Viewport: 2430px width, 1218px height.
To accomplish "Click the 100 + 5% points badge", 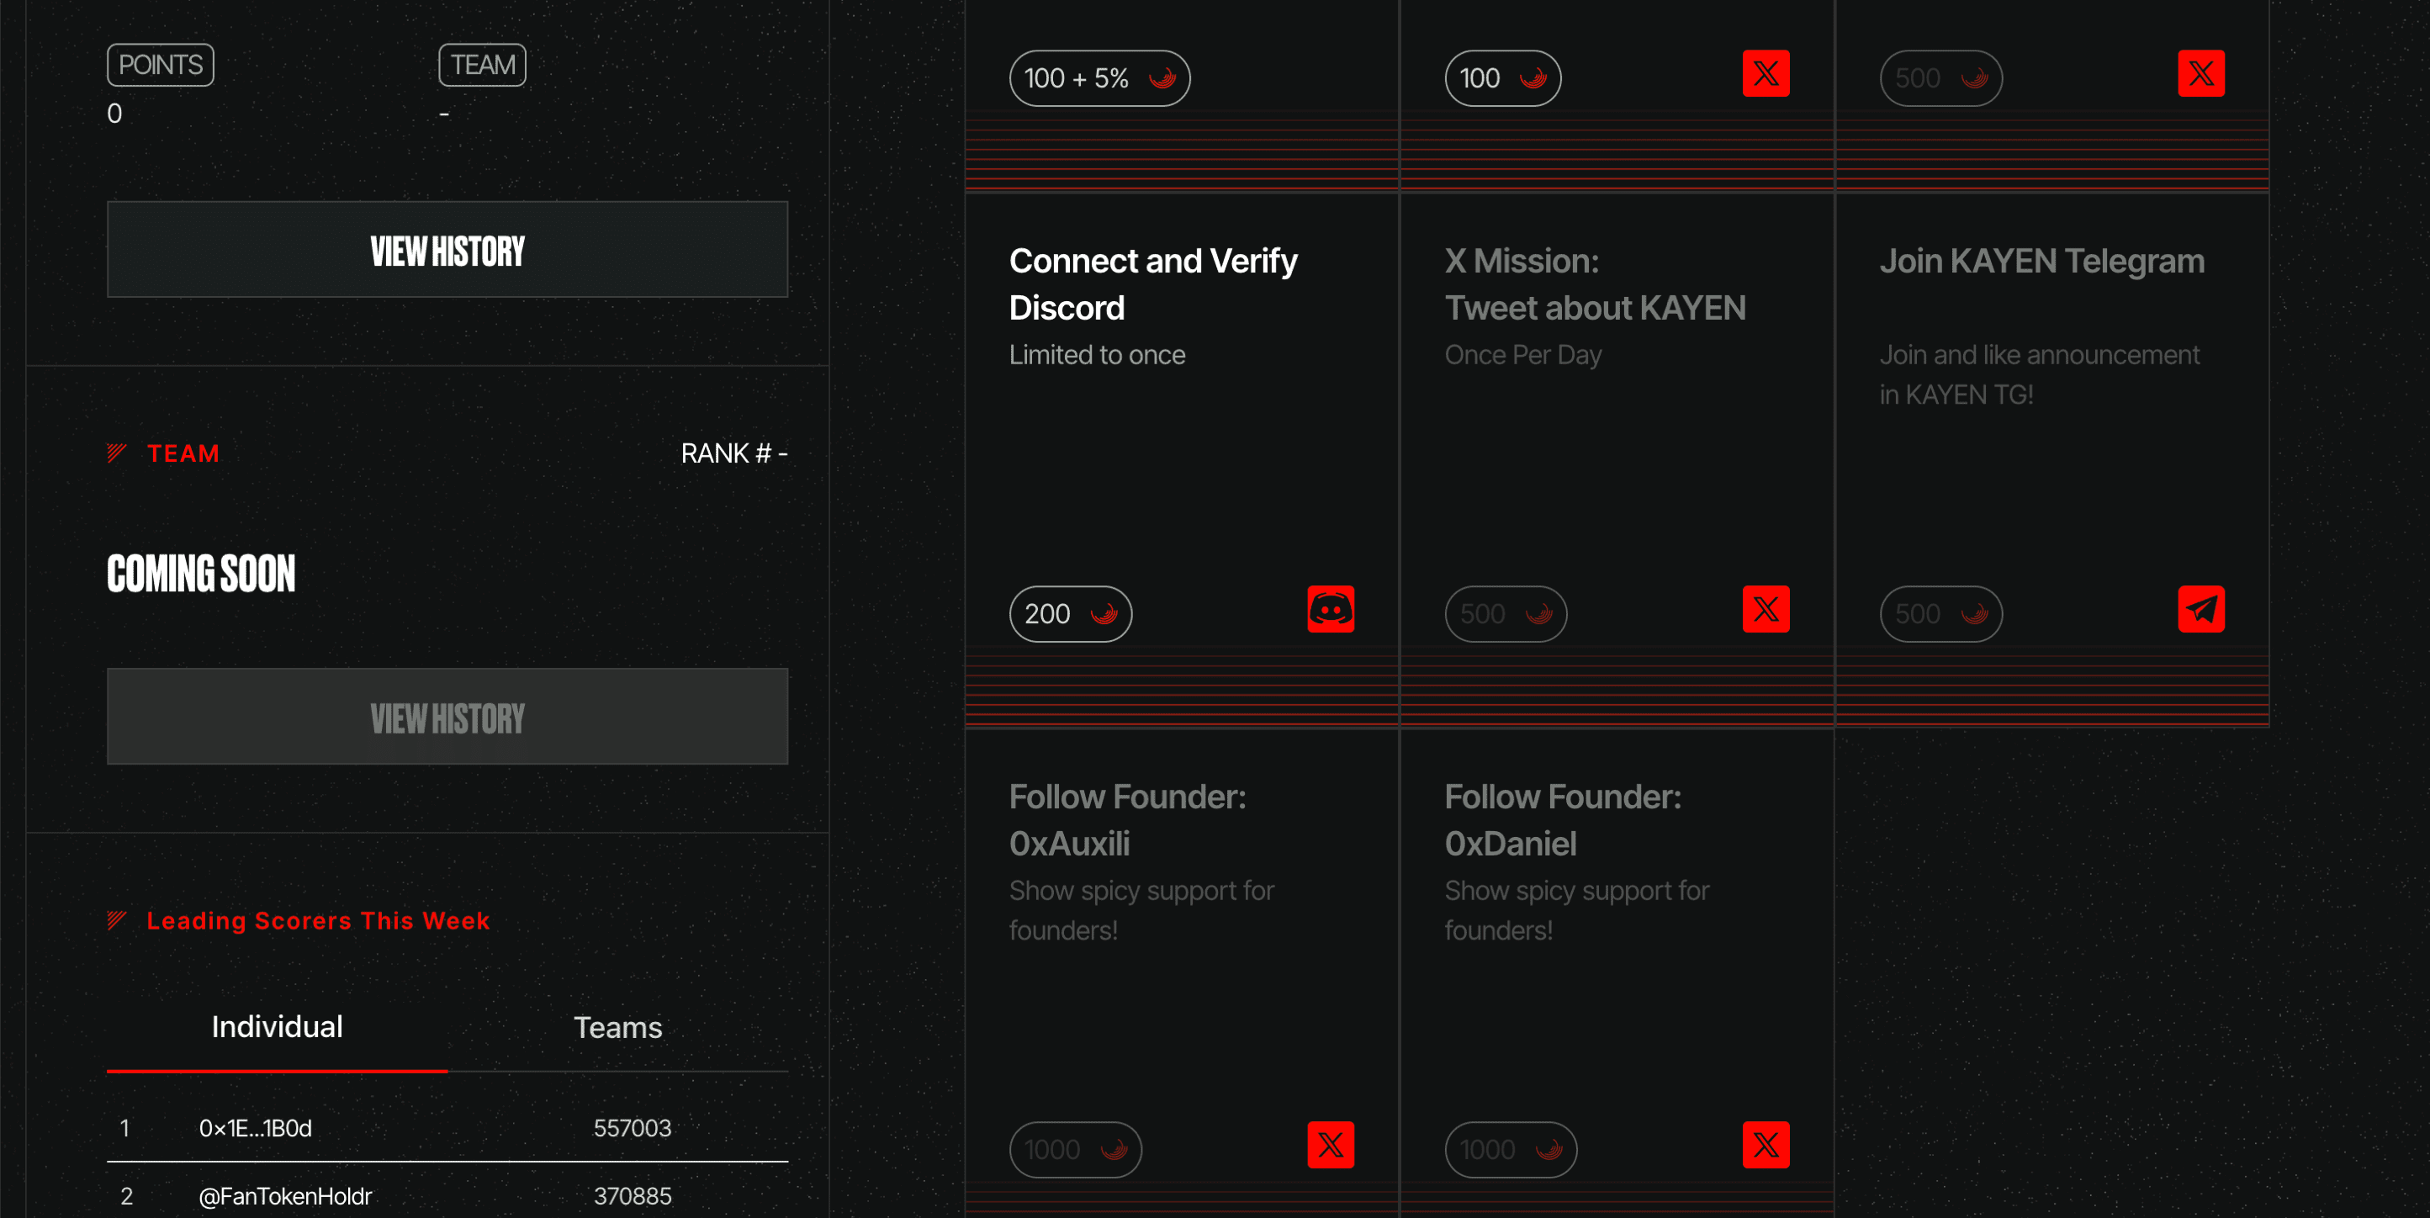I will pos(1100,78).
